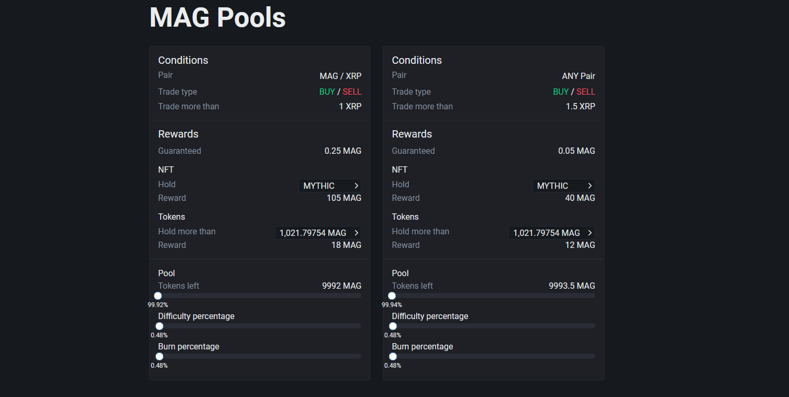This screenshot has width=789, height=397.
Task: Click Difficulty percentage slider handle in MAG / XRP pool
Action: [x=159, y=326]
